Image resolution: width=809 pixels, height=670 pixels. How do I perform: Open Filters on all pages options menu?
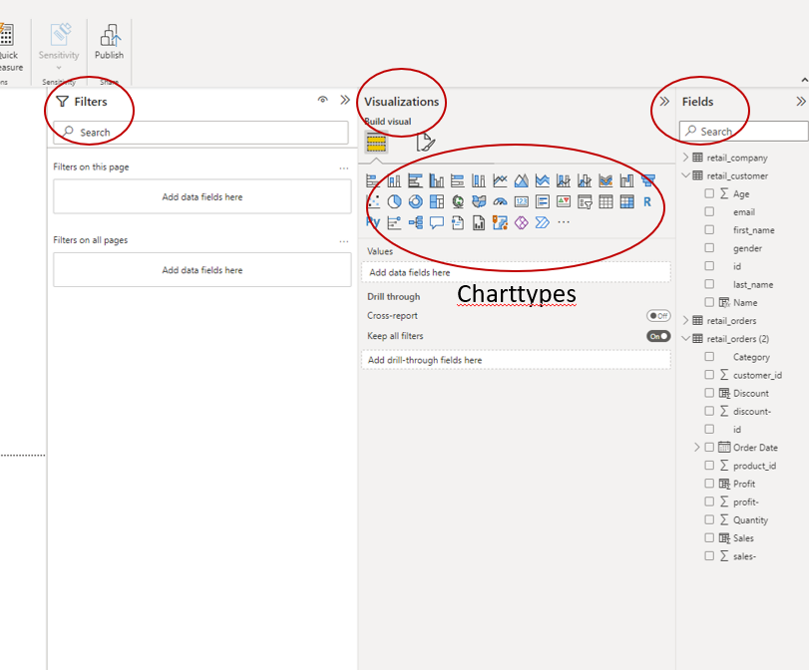click(343, 241)
